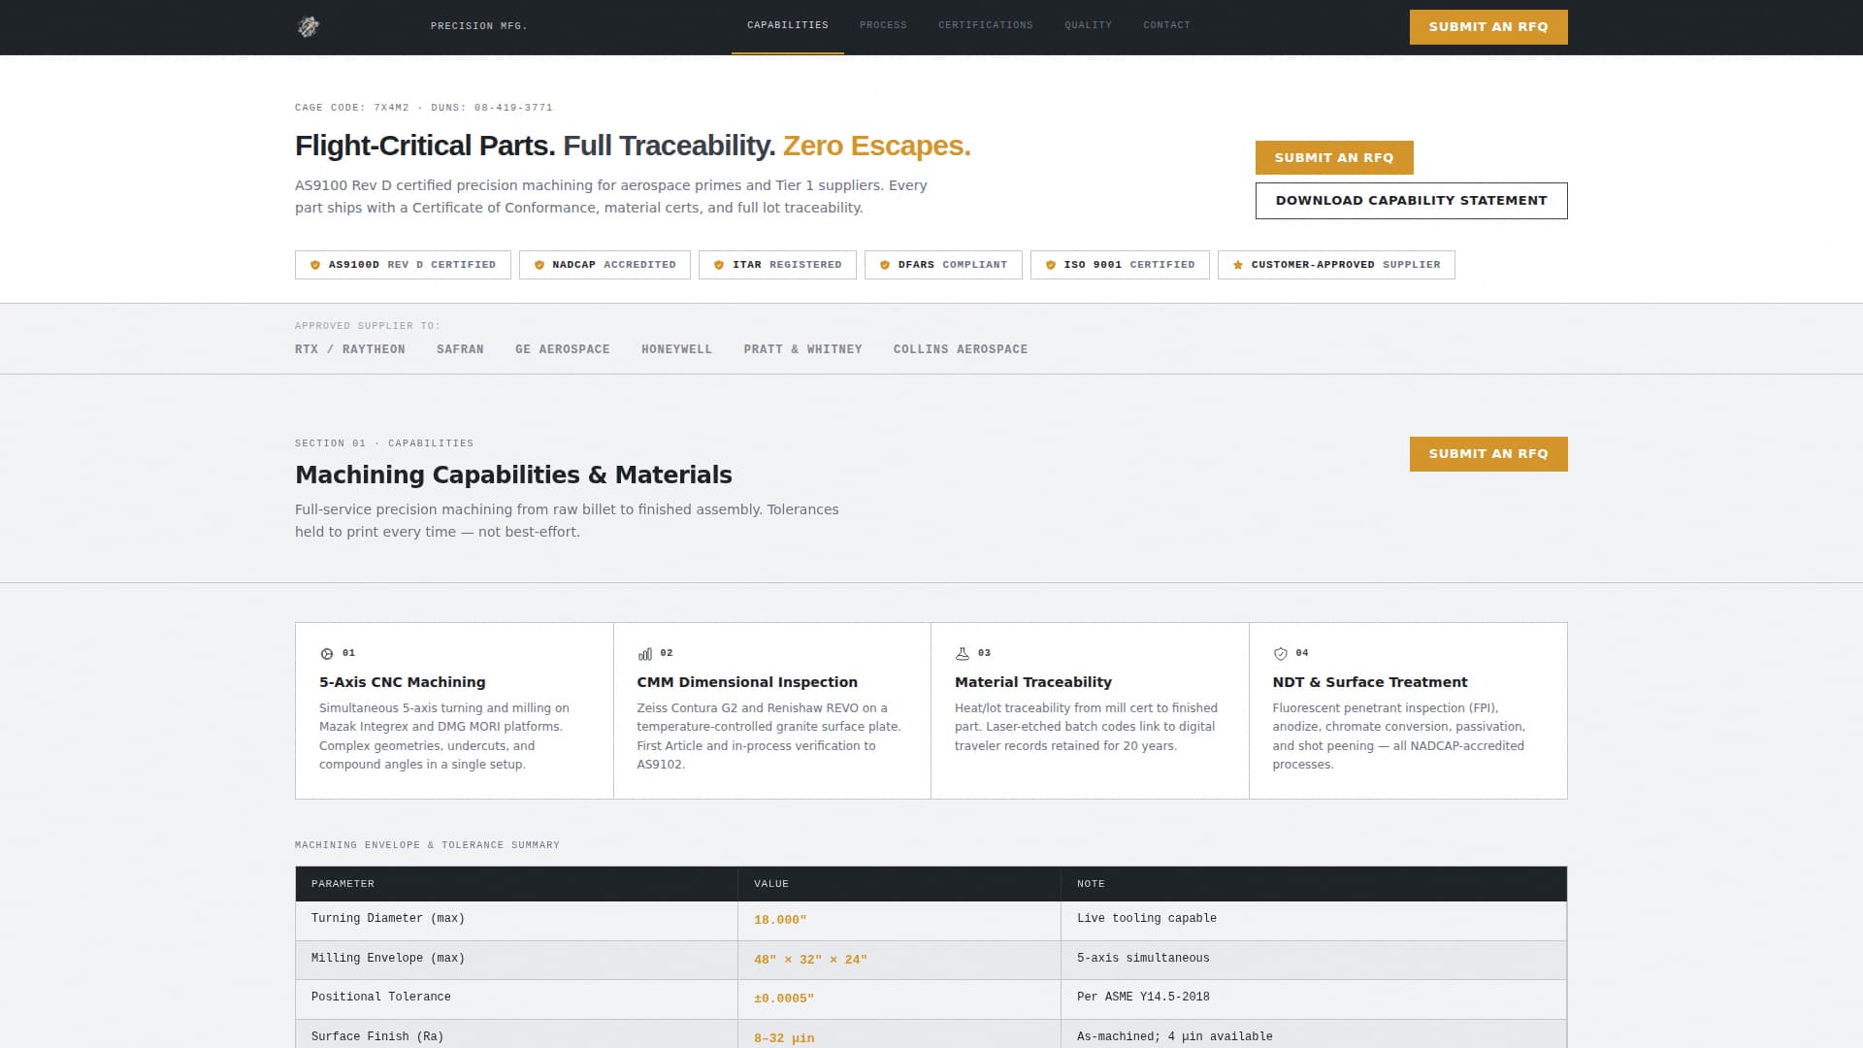The image size is (1863, 1048).
Task: Click the highlighted ±0.0005" tolerance value
Action: [x=784, y=999]
